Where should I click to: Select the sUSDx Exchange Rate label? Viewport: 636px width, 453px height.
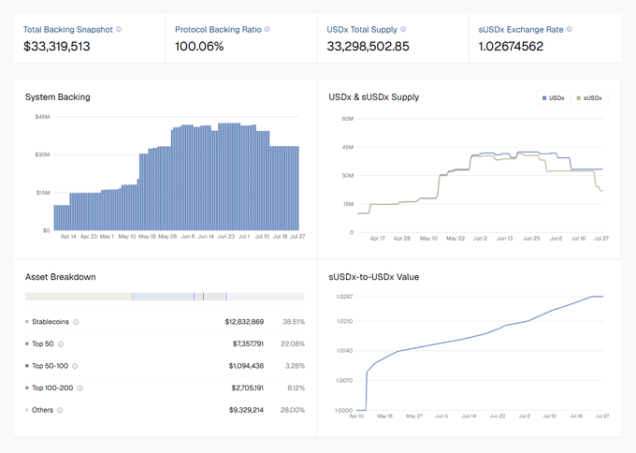point(521,30)
